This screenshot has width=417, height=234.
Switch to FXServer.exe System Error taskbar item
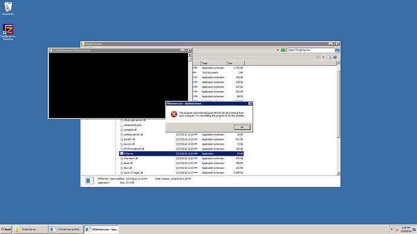pyautogui.click(x=102, y=229)
